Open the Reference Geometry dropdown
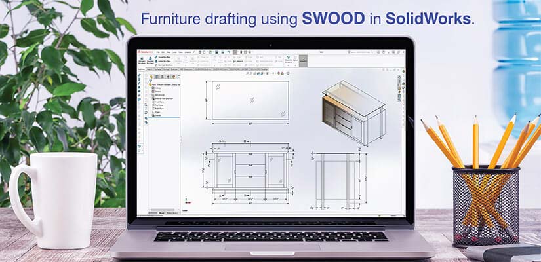The image size is (541, 262). 288,60
